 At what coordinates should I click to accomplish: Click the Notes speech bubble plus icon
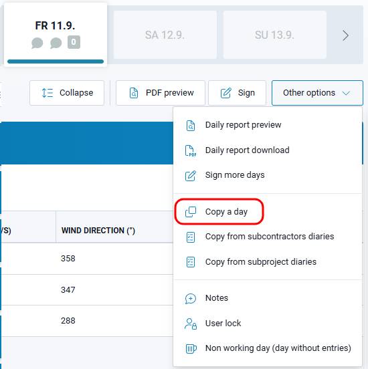coord(191,298)
